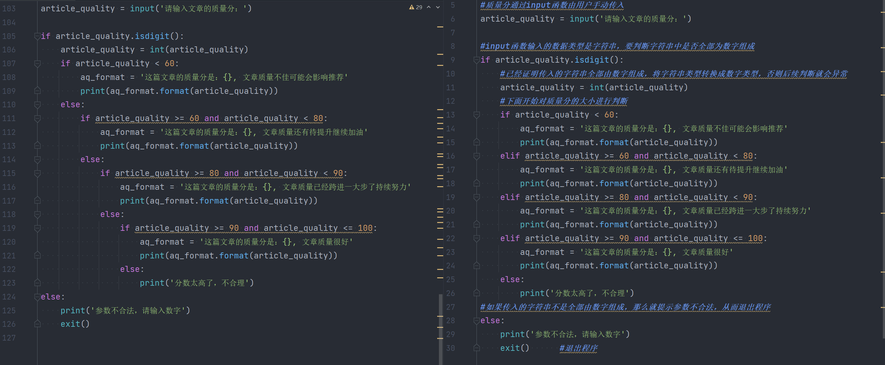Go to previous highlighted problem arrow
885x365 pixels.
[x=429, y=7]
